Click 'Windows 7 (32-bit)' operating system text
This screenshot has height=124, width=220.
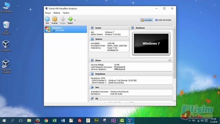coord(113,34)
